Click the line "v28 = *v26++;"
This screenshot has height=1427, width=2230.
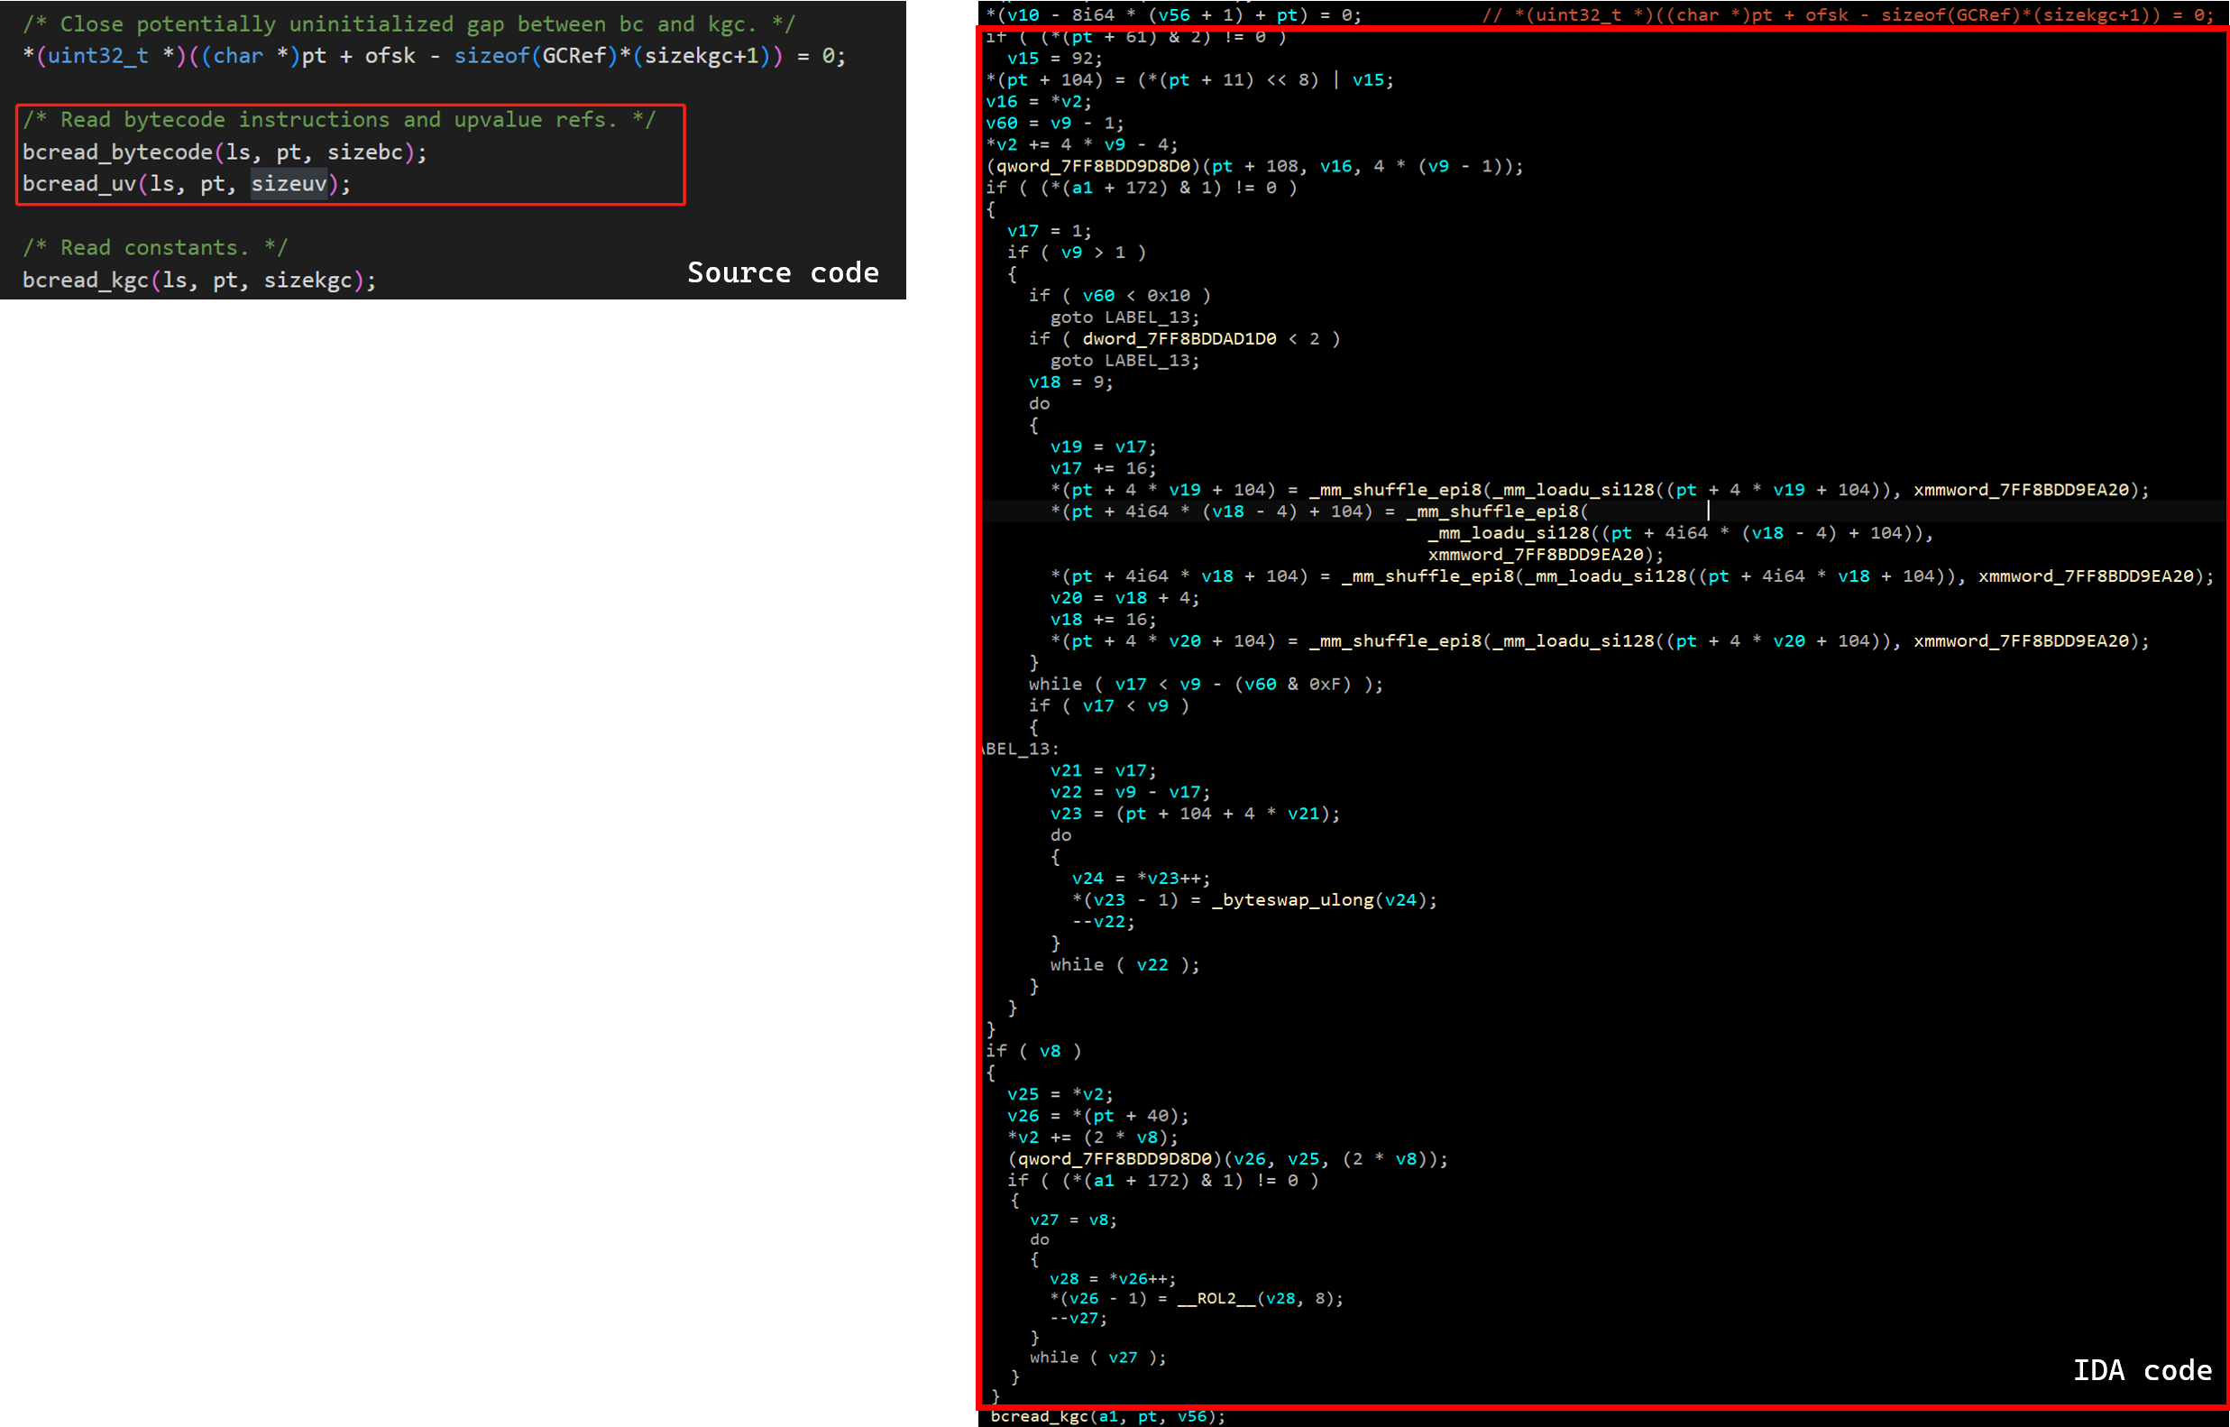(1113, 1280)
